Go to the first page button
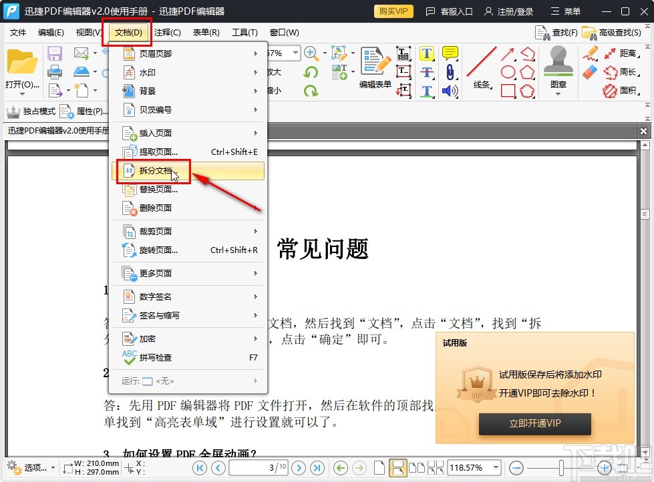 [200, 468]
